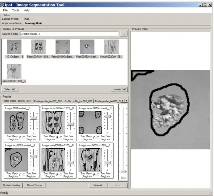
Task: Click the score value '7' under the first slider
Action: tap(34, 133)
